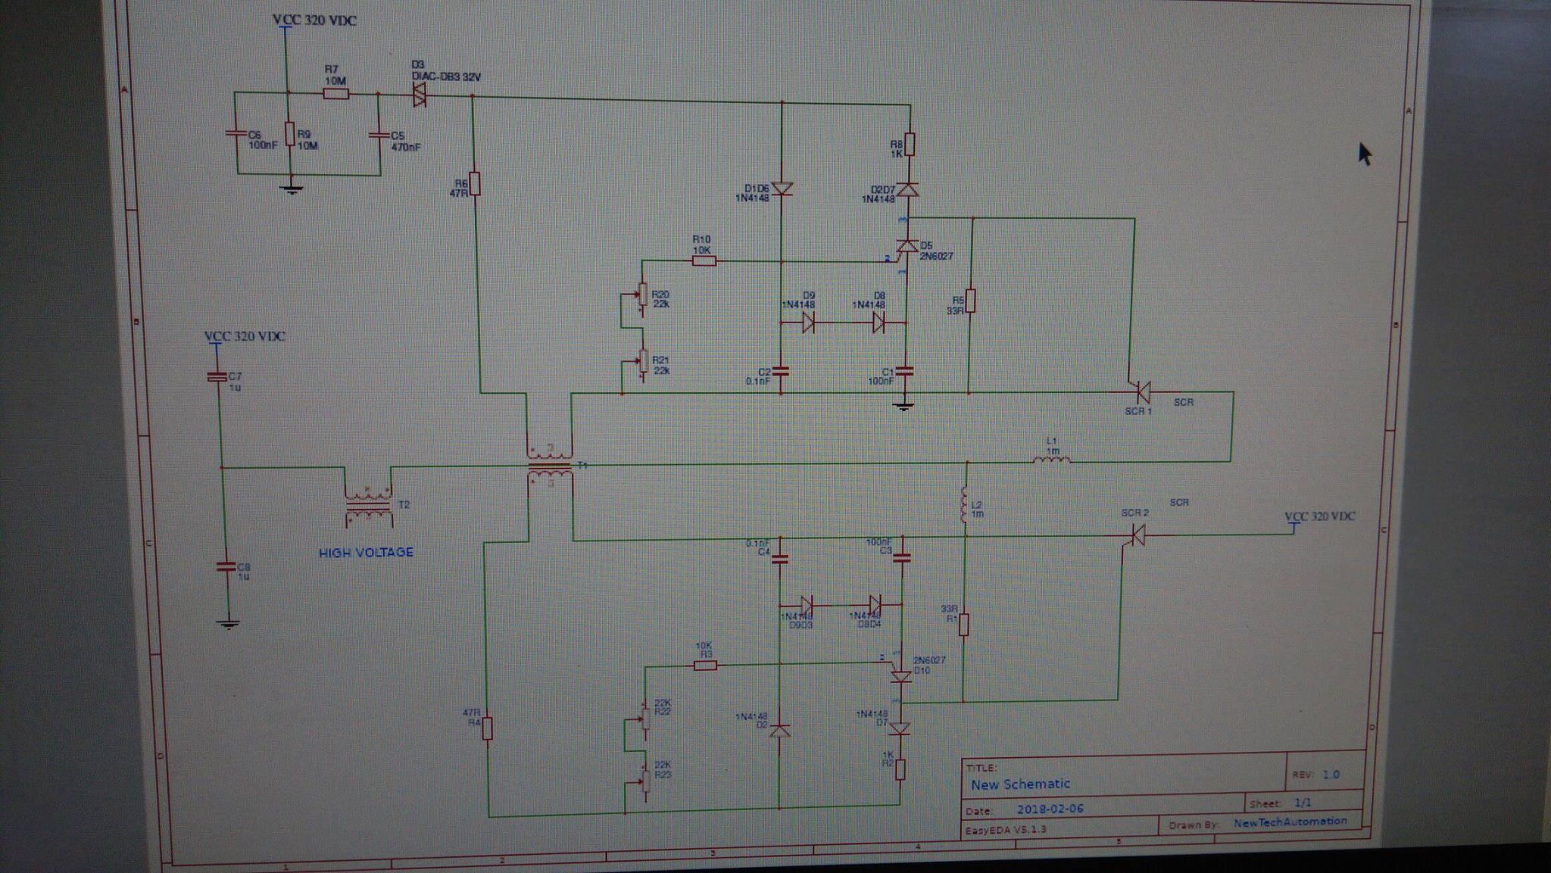Click the HIGH VOLTAGE text label
The height and width of the screenshot is (873, 1551).
[x=366, y=553]
